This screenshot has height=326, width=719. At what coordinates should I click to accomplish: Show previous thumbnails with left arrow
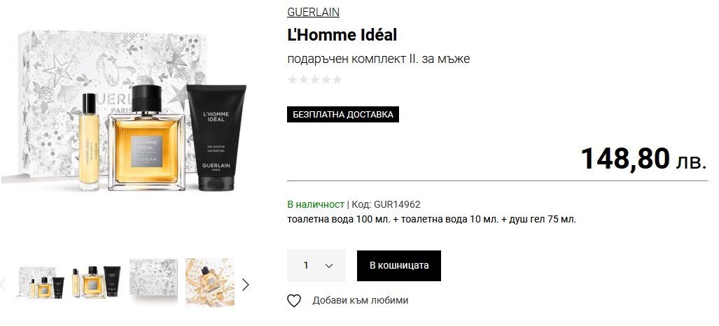click(x=2, y=285)
